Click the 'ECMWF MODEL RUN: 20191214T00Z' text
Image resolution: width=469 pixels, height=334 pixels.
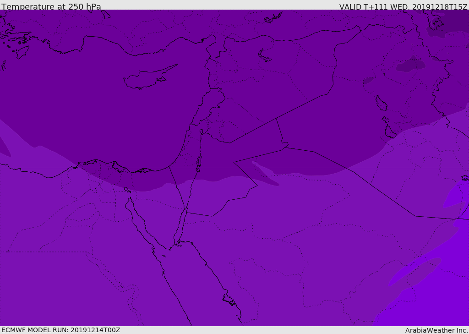pos(61,330)
